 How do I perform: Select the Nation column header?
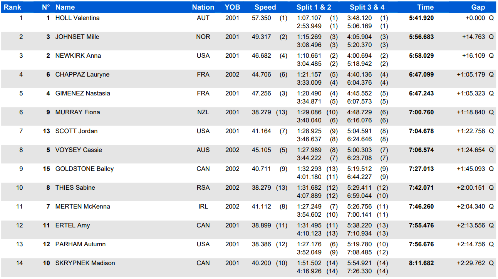pyautogui.click(x=203, y=7)
